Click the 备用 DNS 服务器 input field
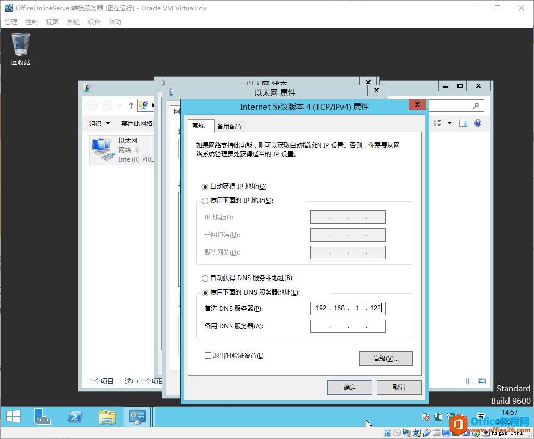Viewport: 534px width, 439px height. pyautogui.click(x=348, y=326)
